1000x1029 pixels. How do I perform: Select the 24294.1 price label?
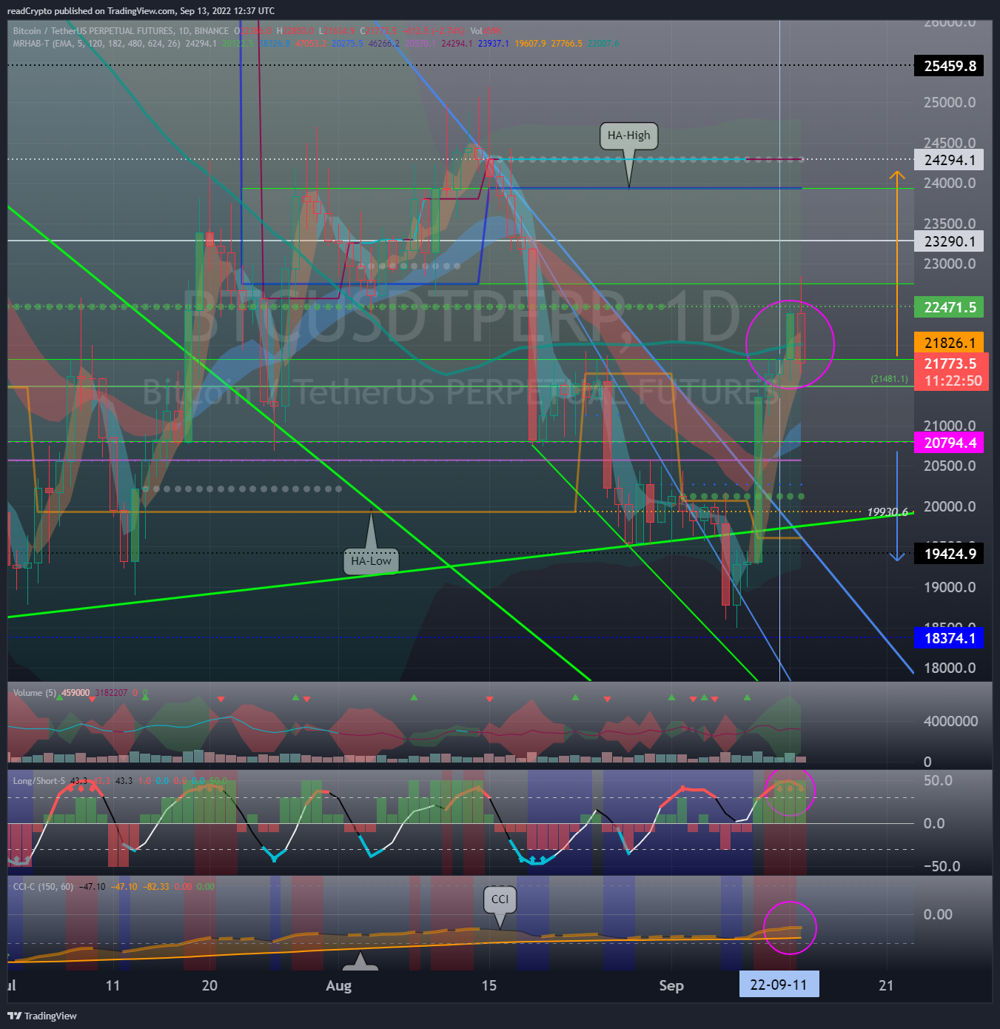tap(950, 160)
